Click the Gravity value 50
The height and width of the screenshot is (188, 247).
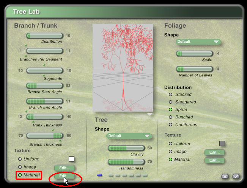point(149,148)
